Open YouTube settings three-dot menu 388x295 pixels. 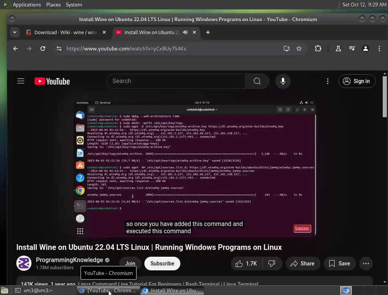(x=328, y=81)
